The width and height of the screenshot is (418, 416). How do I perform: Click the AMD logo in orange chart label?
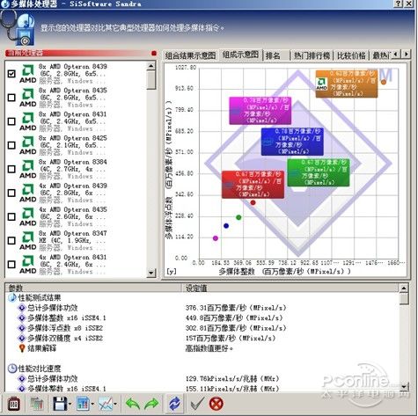pyautogui.click(x=322, y=84)
